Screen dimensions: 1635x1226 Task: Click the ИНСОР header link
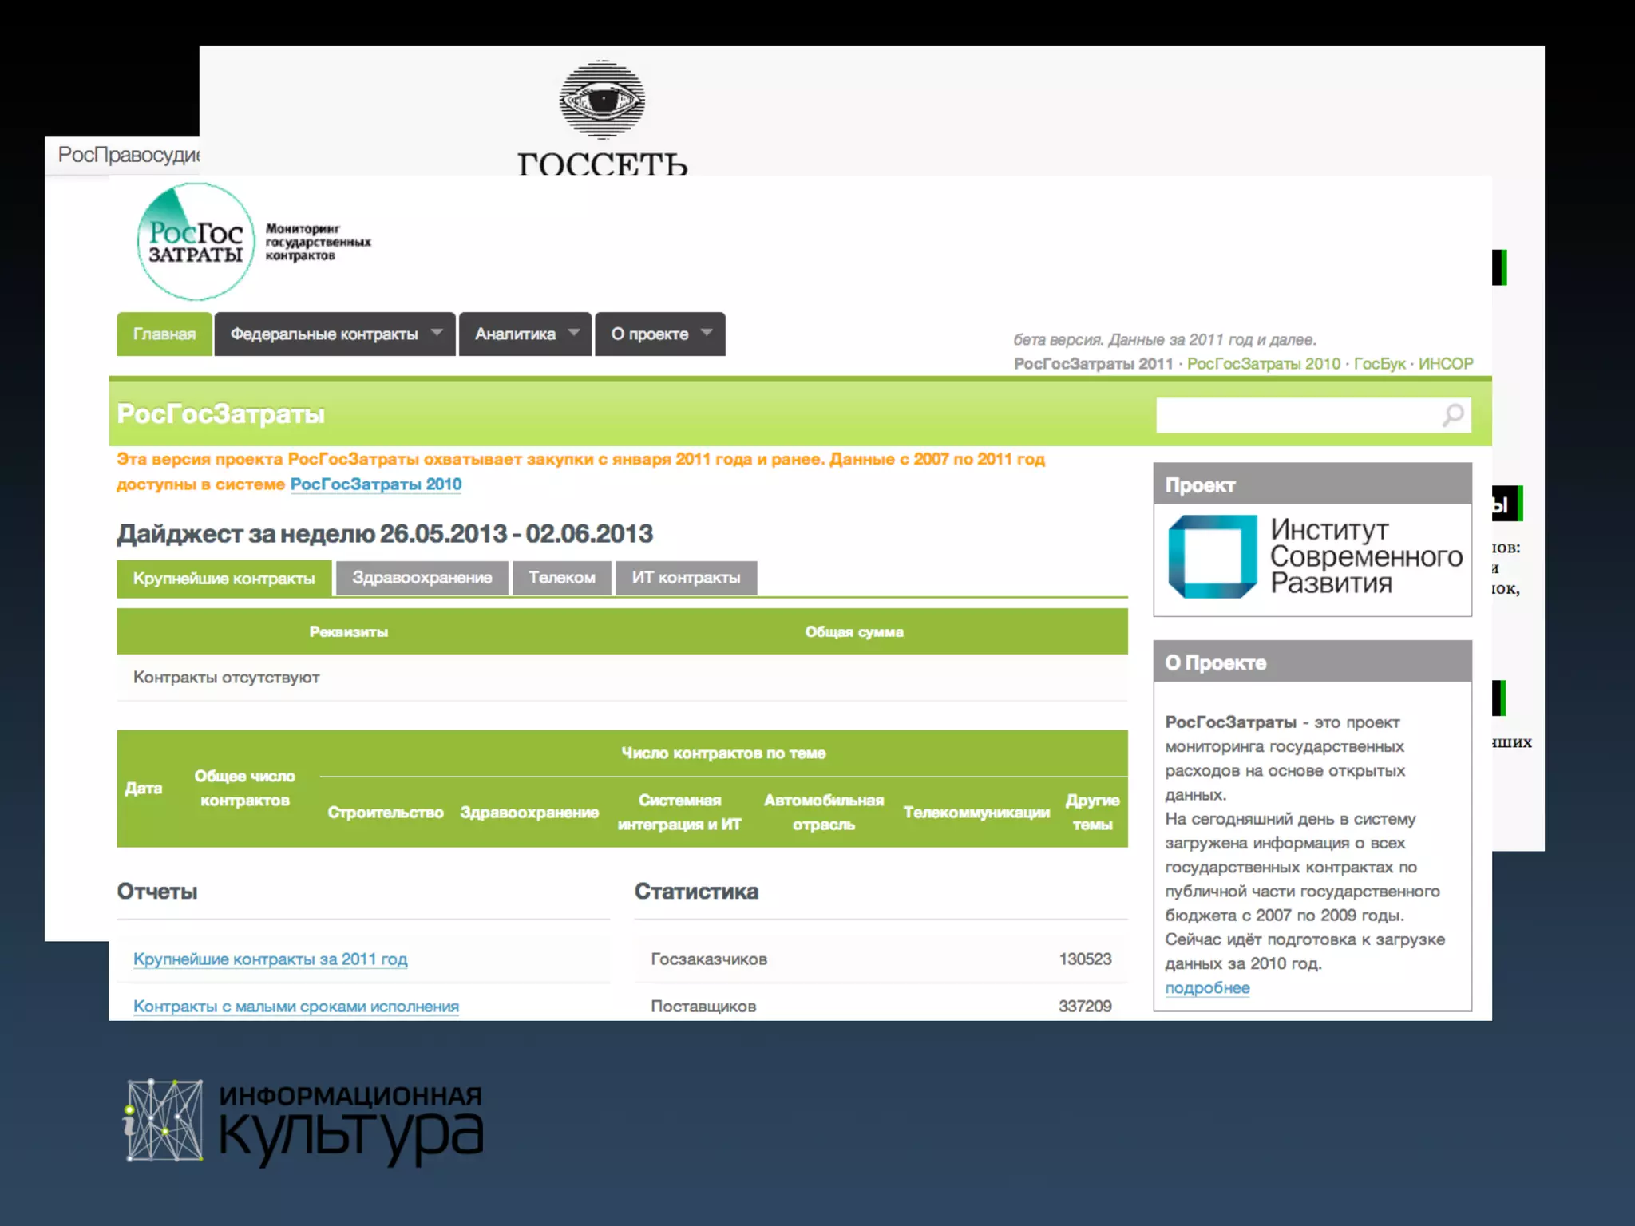1445,364
